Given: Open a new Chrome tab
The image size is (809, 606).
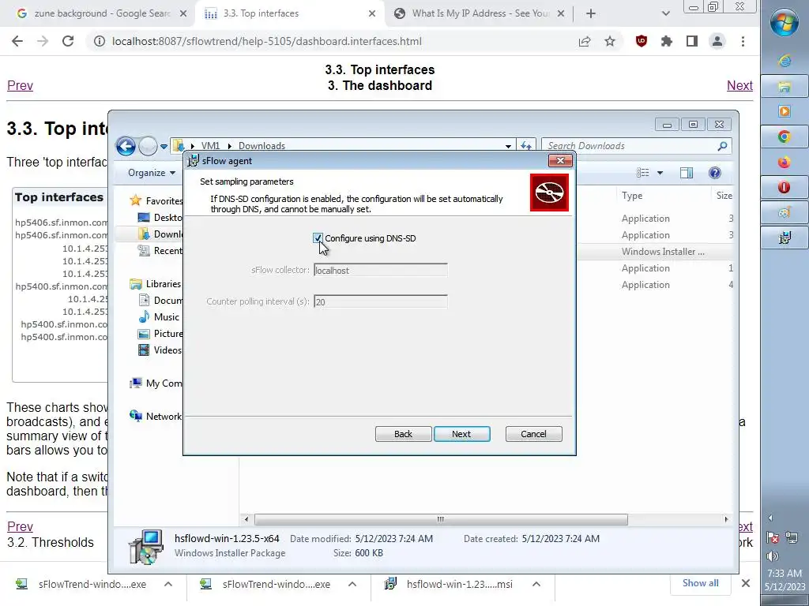Looking at the screenshot, I should (x=591, y=13).
